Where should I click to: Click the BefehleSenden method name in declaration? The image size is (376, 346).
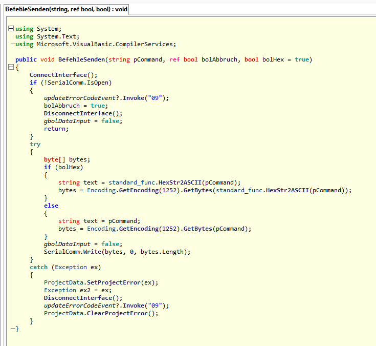(81, 59)
